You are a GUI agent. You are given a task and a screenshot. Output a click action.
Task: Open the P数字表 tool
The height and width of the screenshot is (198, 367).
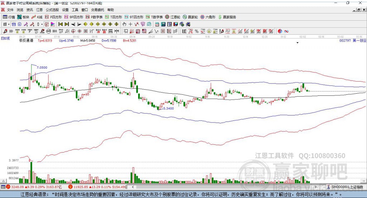click(x=94, y=17)
